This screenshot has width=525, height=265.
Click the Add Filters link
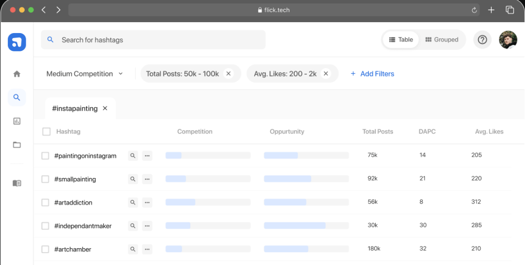pyautogui.click(x=372, y=74)
